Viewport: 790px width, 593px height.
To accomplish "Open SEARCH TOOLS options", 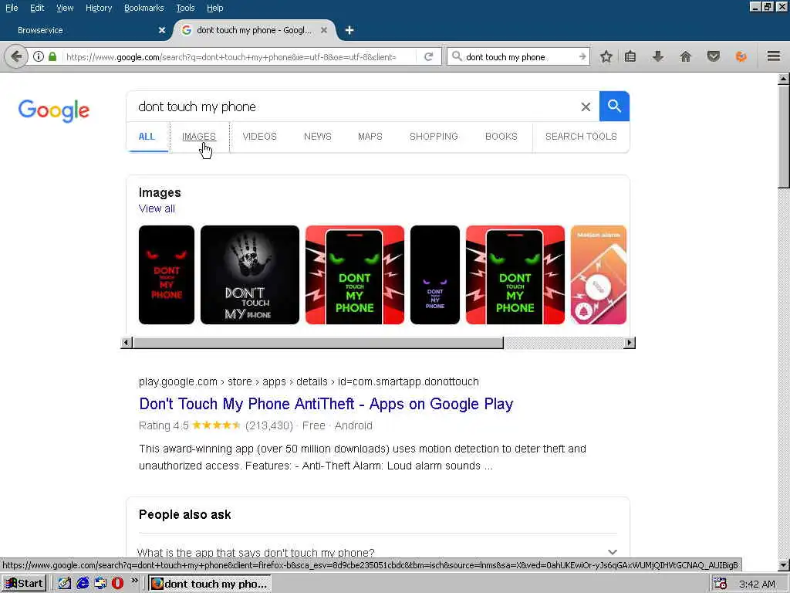I will [581, 137].
